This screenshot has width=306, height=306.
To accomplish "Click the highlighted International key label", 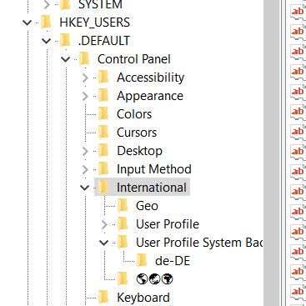I will (152, 188).
